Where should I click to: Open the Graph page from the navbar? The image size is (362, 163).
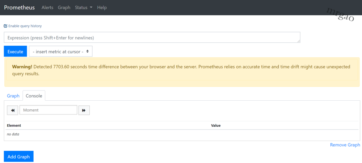(x=64, y=8)
